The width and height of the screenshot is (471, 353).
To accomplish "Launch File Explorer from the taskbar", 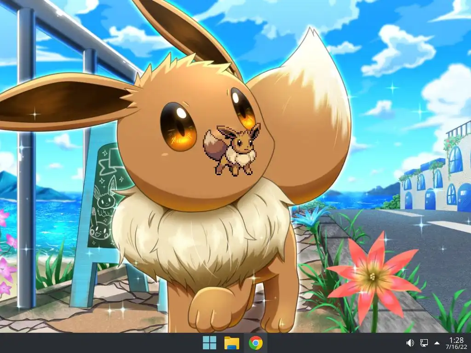I will [232, 343].
